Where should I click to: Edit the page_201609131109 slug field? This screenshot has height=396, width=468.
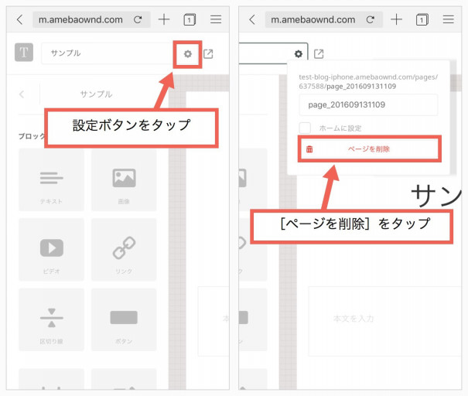tap(369, 104)
